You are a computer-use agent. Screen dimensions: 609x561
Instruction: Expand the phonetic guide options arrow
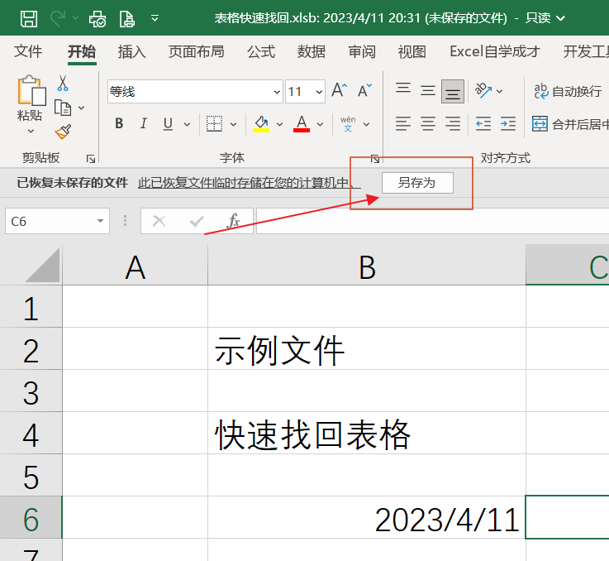pos(366,124)
